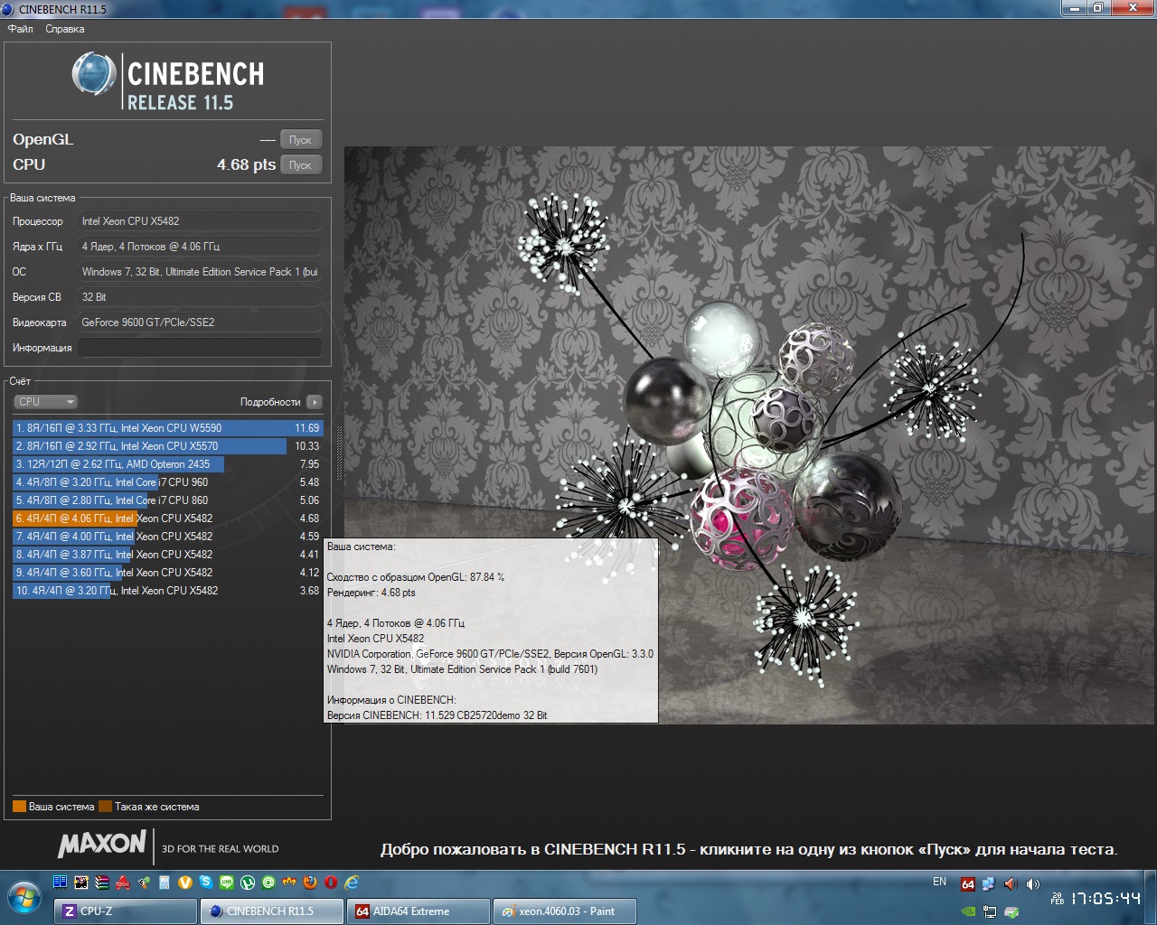
Task: Launch the blue book quick launch icon
Action: (60, 882)
